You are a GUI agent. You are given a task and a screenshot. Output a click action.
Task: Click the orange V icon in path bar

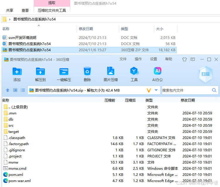coord(149,90)
